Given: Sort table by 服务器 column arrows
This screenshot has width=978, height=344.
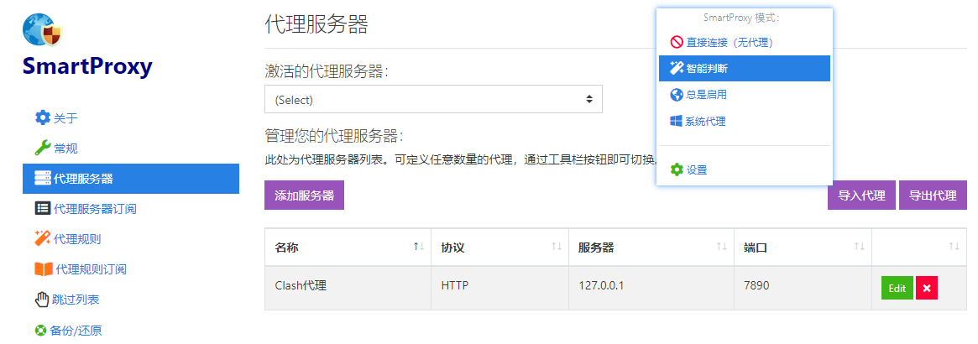Looking at the screenshot, I should point(722,248).
